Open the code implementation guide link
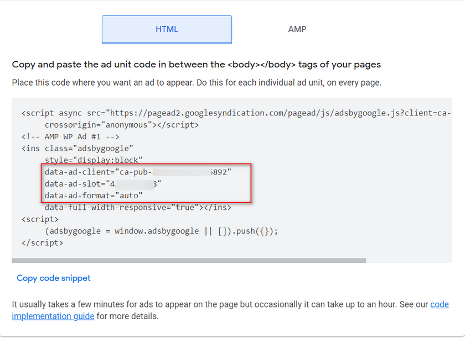This screenshot has width=465, height=338. 230,310
